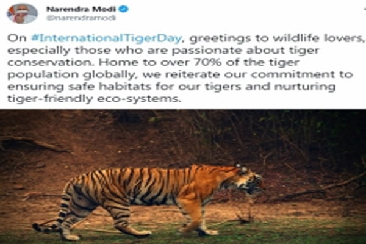Screen dimensions: 366x244
Task: Click the blue verified badge
Action: coord(123,9)
